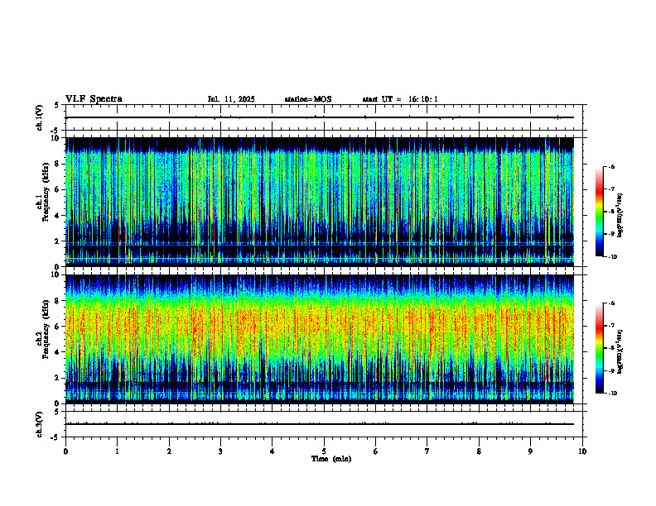
Task: Click the "-8" value on ch.1 colorbar
Action: tap(611, 212)
